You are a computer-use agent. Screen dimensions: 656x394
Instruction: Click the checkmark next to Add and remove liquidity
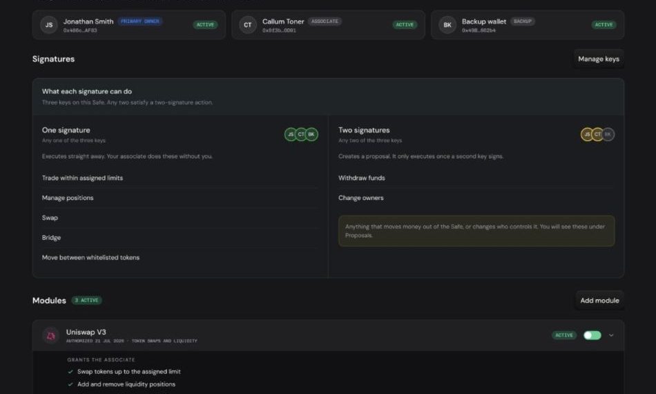(x=70, y=384)
